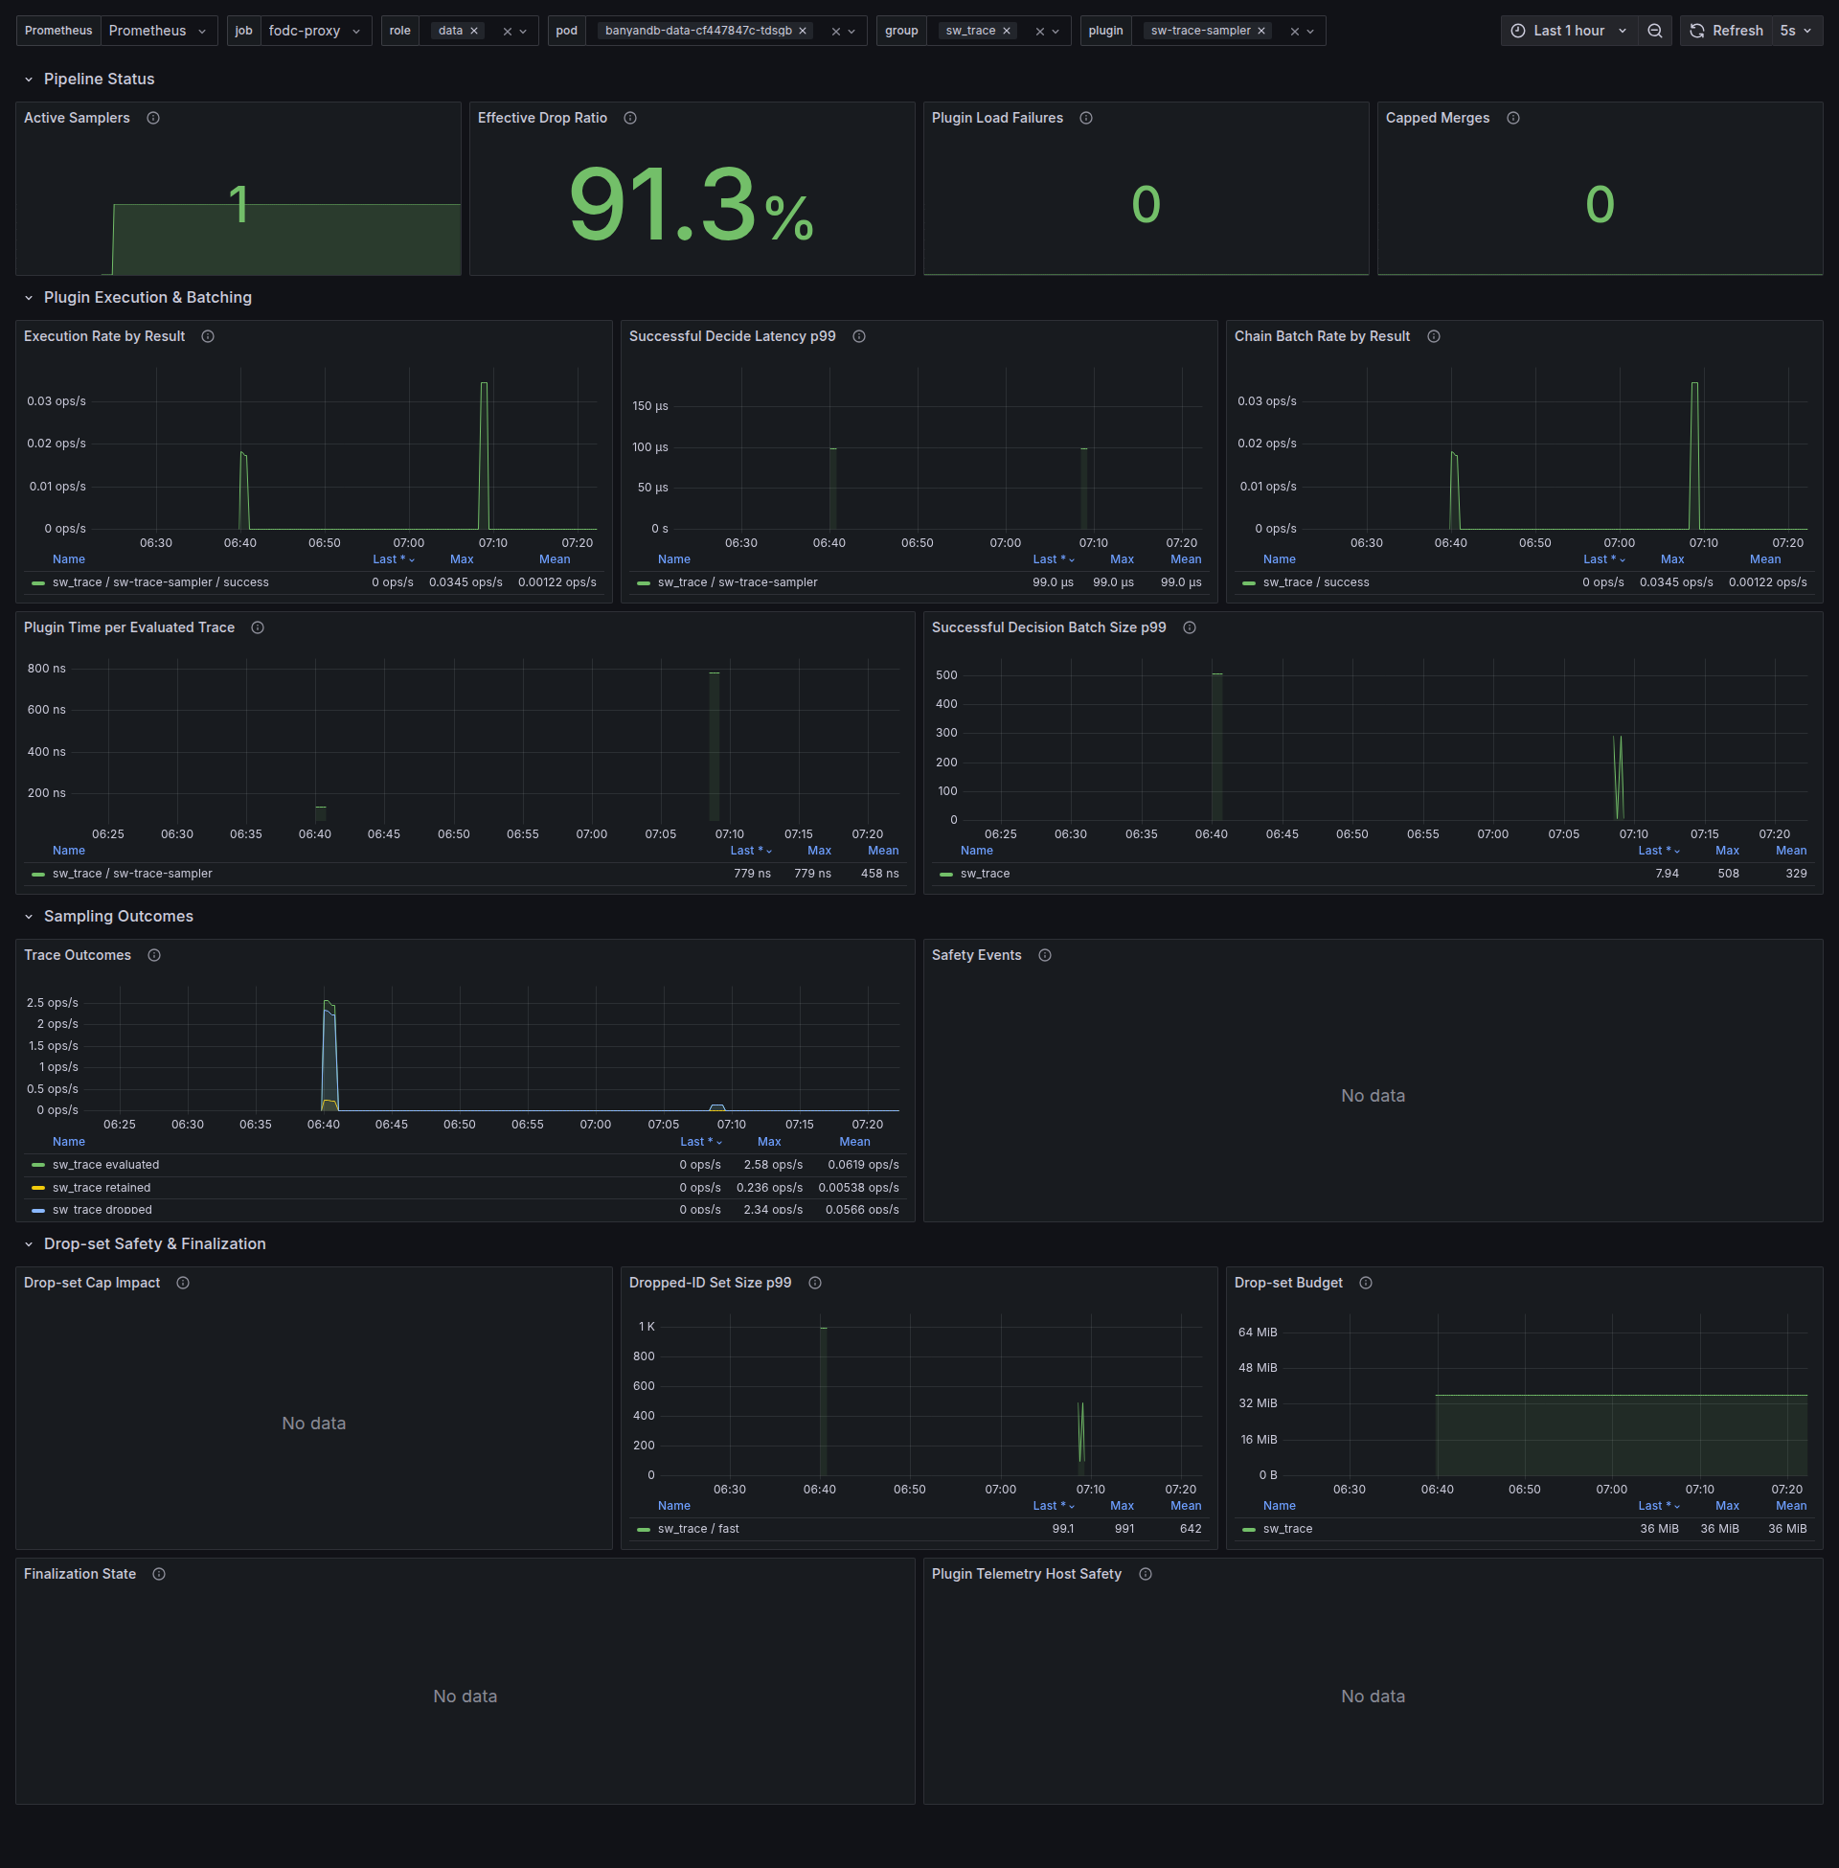1839x1868 pixels.
Task: Click the Refresh dashboard icon button
Action: (1726, 31)
